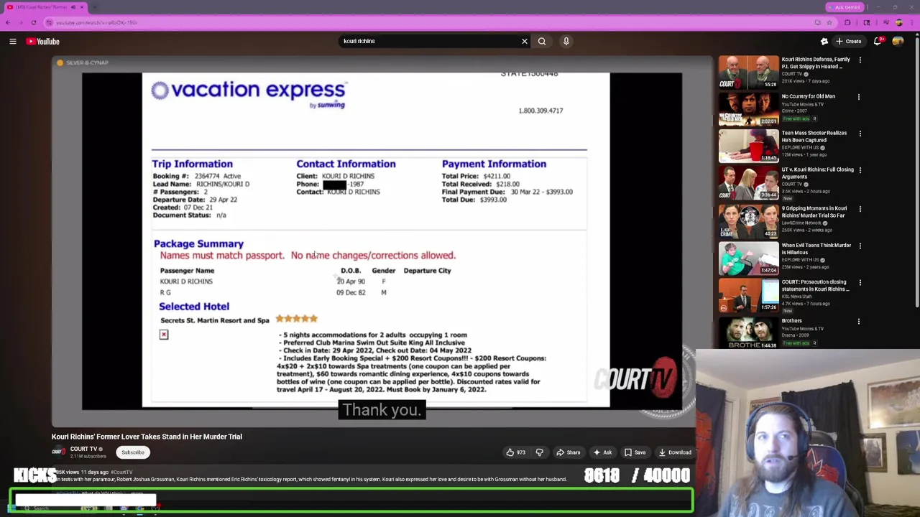The height and width of the screenshot is (517, 920).
Task: Subscribe to COURT TV channel
Action: (133, 452)
